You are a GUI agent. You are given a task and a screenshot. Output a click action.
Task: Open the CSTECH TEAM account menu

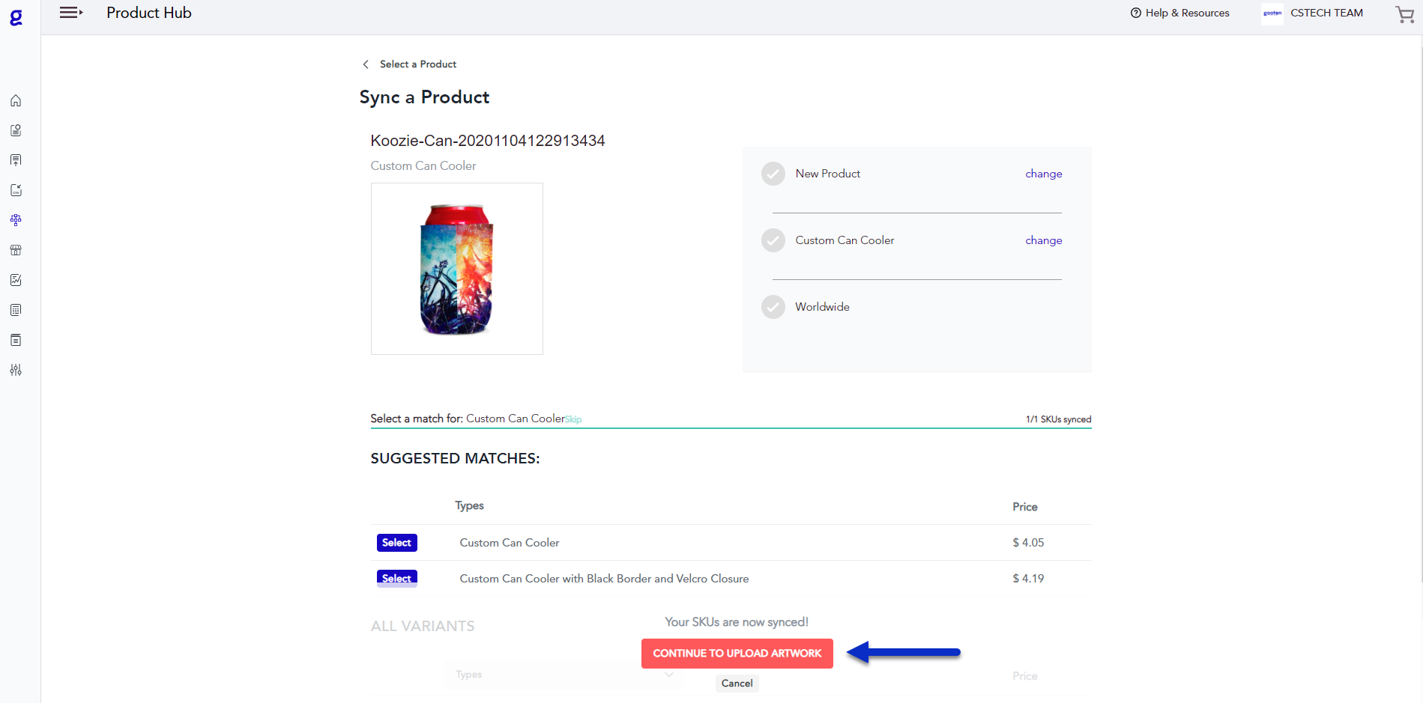point(1312,13)
